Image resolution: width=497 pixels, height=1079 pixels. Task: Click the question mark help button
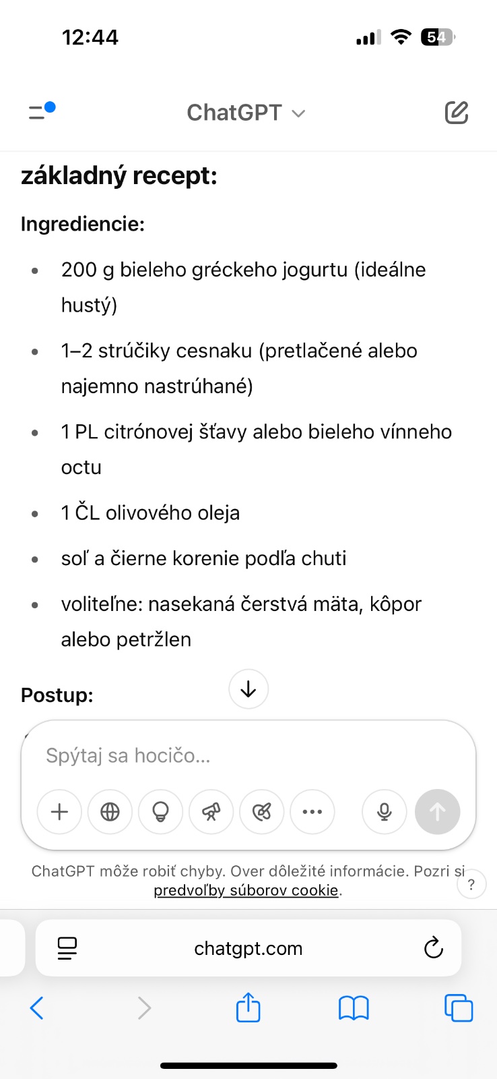click(471, 885)
